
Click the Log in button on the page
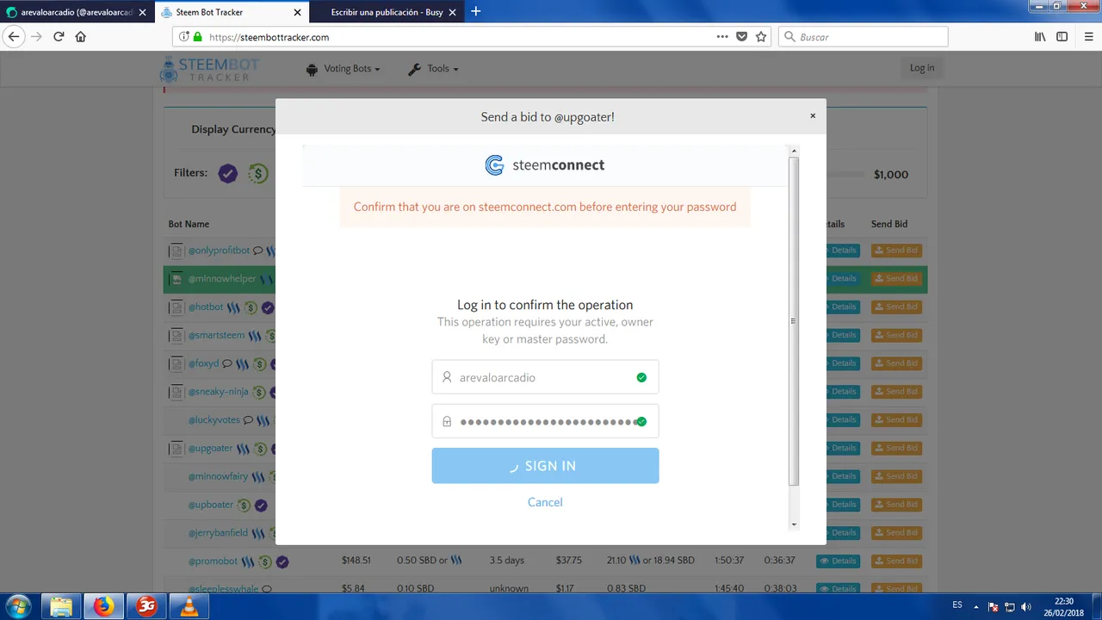pyautogui.click(x=922, y=68)
